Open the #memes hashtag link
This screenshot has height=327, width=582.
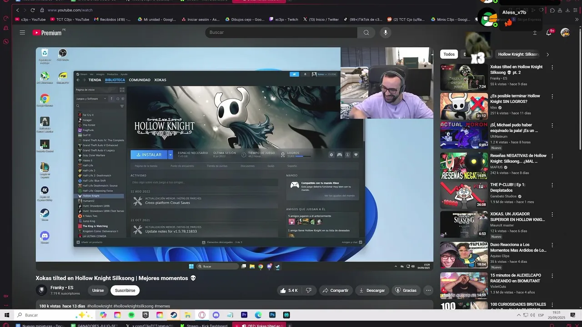[x=162, y=306]
